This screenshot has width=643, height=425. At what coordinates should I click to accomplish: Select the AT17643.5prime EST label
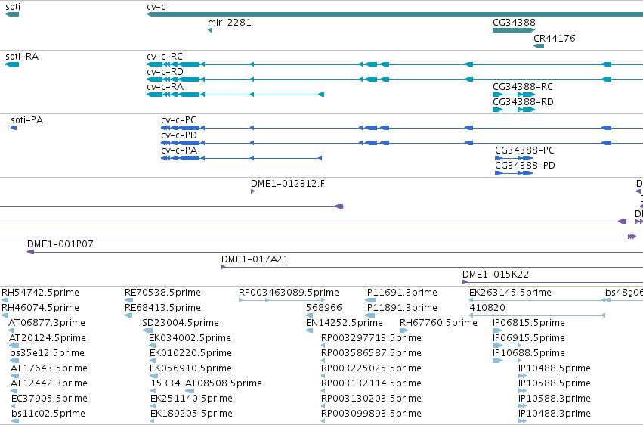pyautogui.click(x=49, y=369)
